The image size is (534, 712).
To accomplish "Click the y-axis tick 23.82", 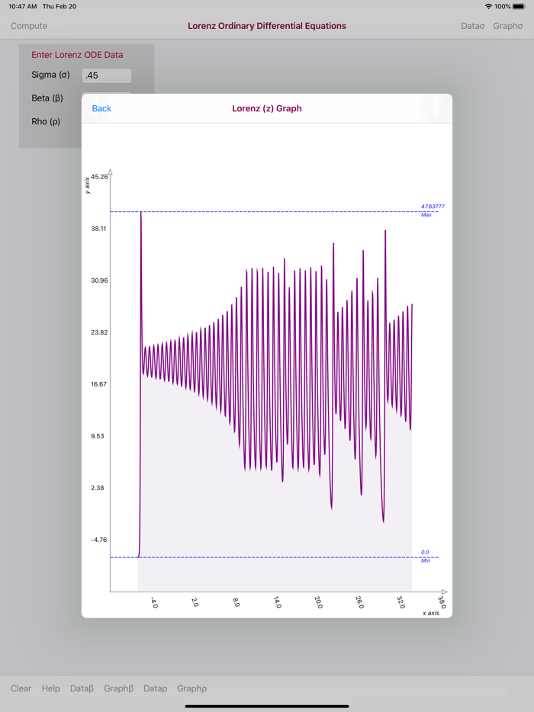I will coord(99,332).
